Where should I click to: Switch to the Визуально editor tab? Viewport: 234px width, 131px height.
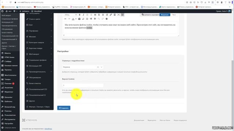[165, 15]
